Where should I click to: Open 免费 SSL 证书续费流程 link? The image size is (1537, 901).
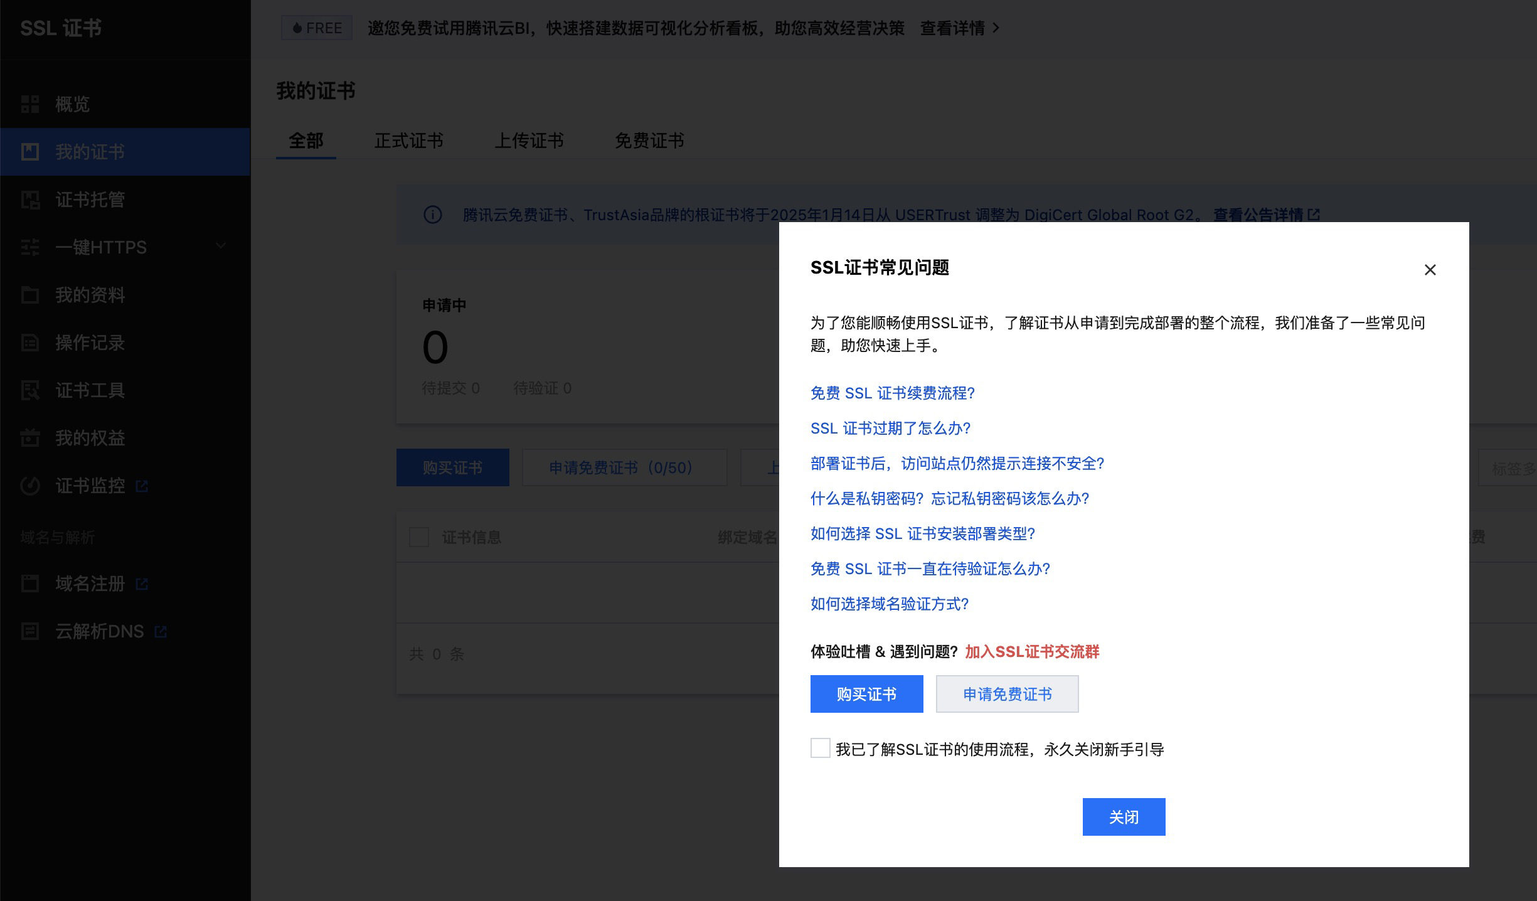pyautogui.click(x=892, y=393)
